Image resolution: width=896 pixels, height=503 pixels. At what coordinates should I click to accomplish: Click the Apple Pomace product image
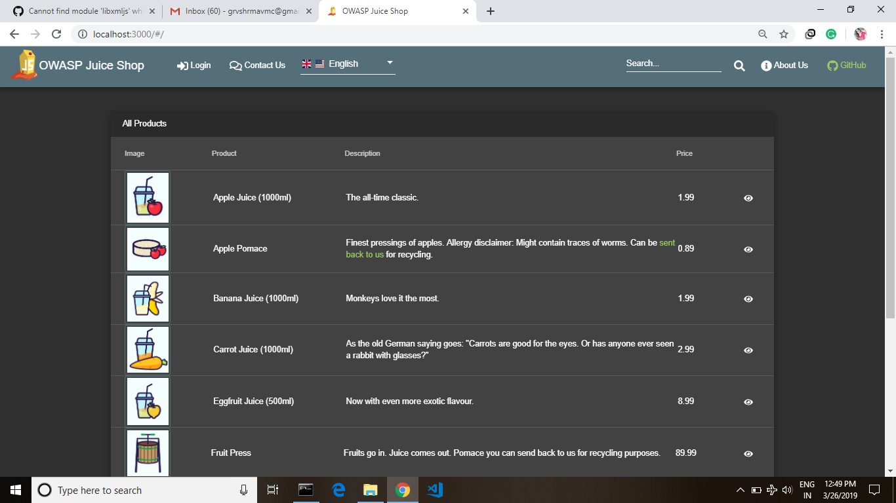[x=148, y=249]
